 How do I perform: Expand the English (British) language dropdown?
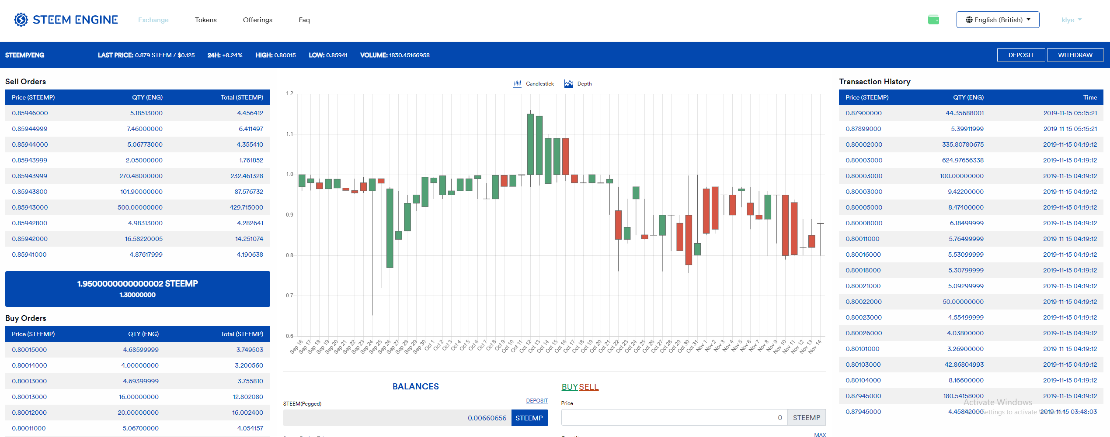coord(998,20)
